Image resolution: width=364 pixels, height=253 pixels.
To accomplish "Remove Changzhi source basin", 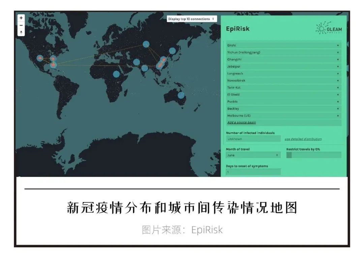I will tap(338, 60).
